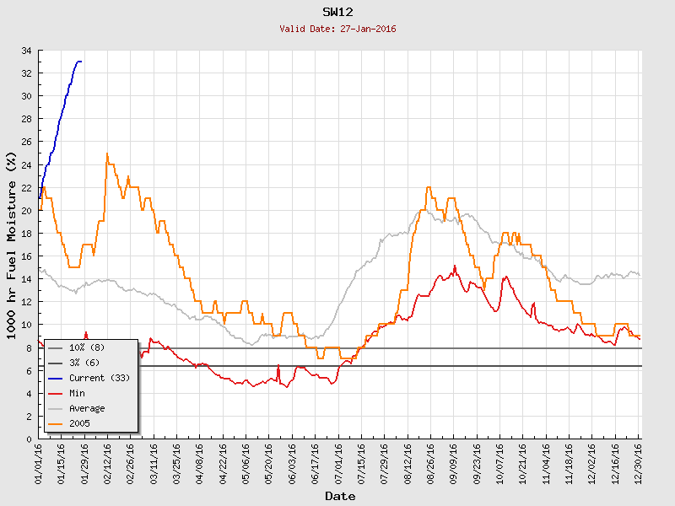The width and height of the screenshot is (675, 506).
Task: Select the 3% (6) legend label
Action: point(84,363)
